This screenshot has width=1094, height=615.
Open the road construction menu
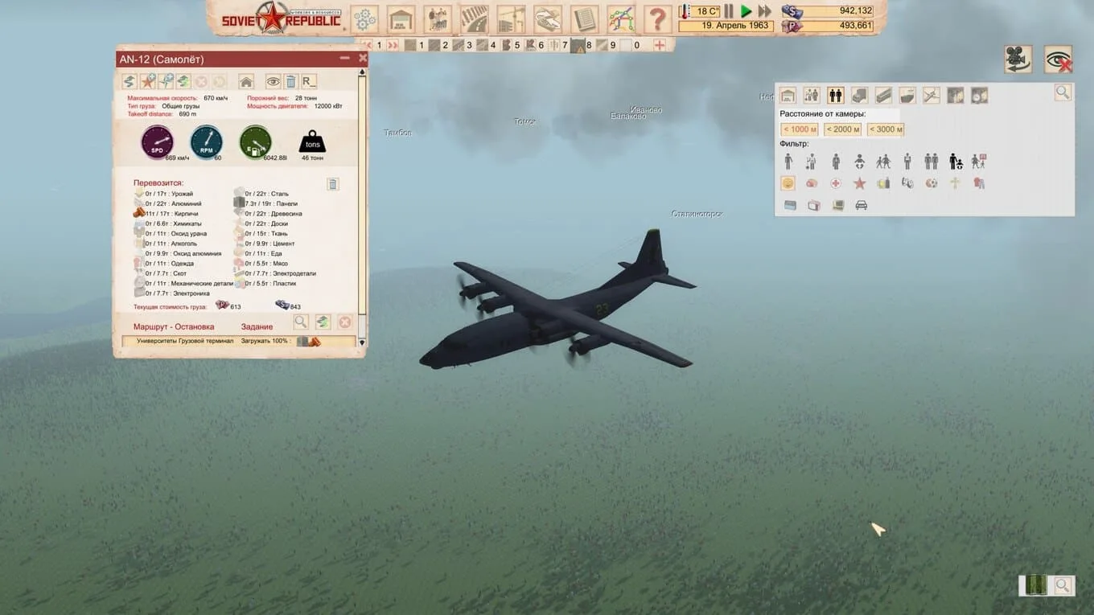coord(475,18)
